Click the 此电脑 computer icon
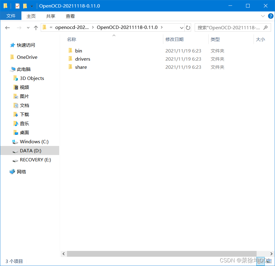This screenshot has width=275, height=266. (13, 69)
